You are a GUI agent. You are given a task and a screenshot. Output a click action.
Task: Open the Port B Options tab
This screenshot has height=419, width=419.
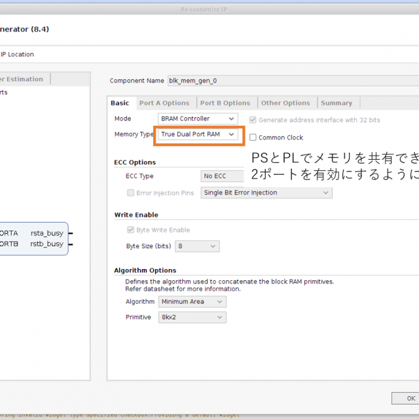click(x=225, y=103)
